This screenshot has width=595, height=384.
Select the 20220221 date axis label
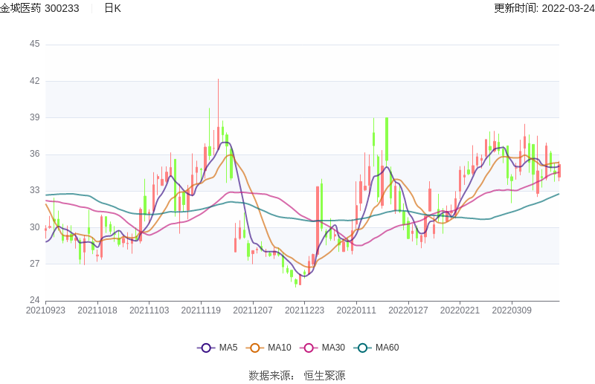[460, 310]
